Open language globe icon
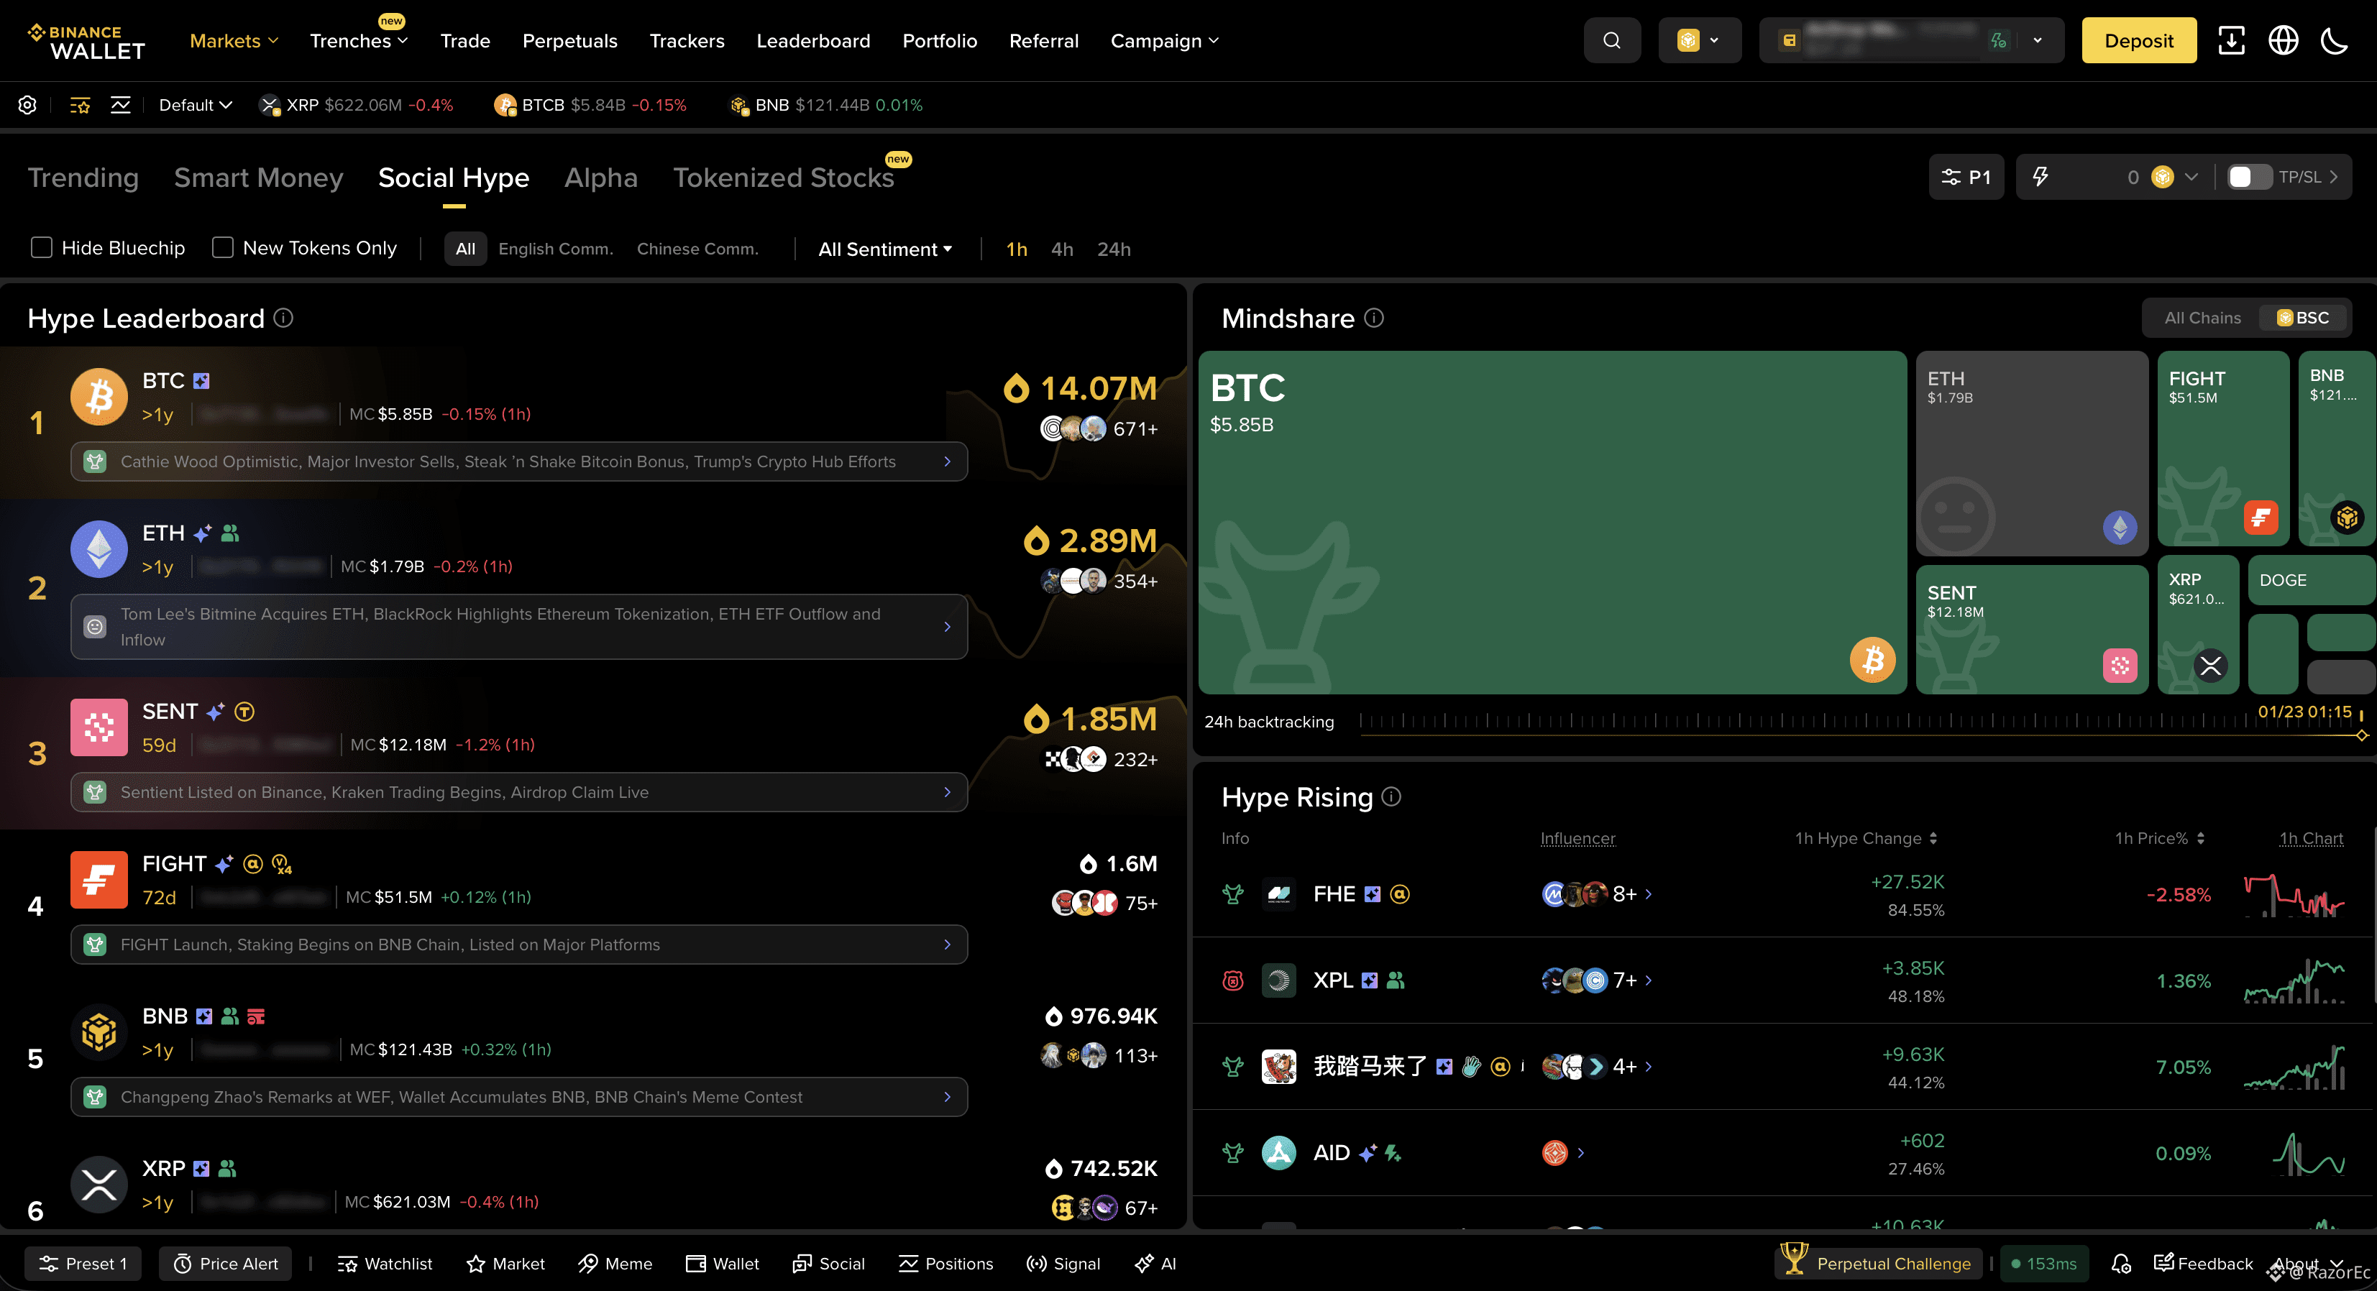 [2283, 40]
